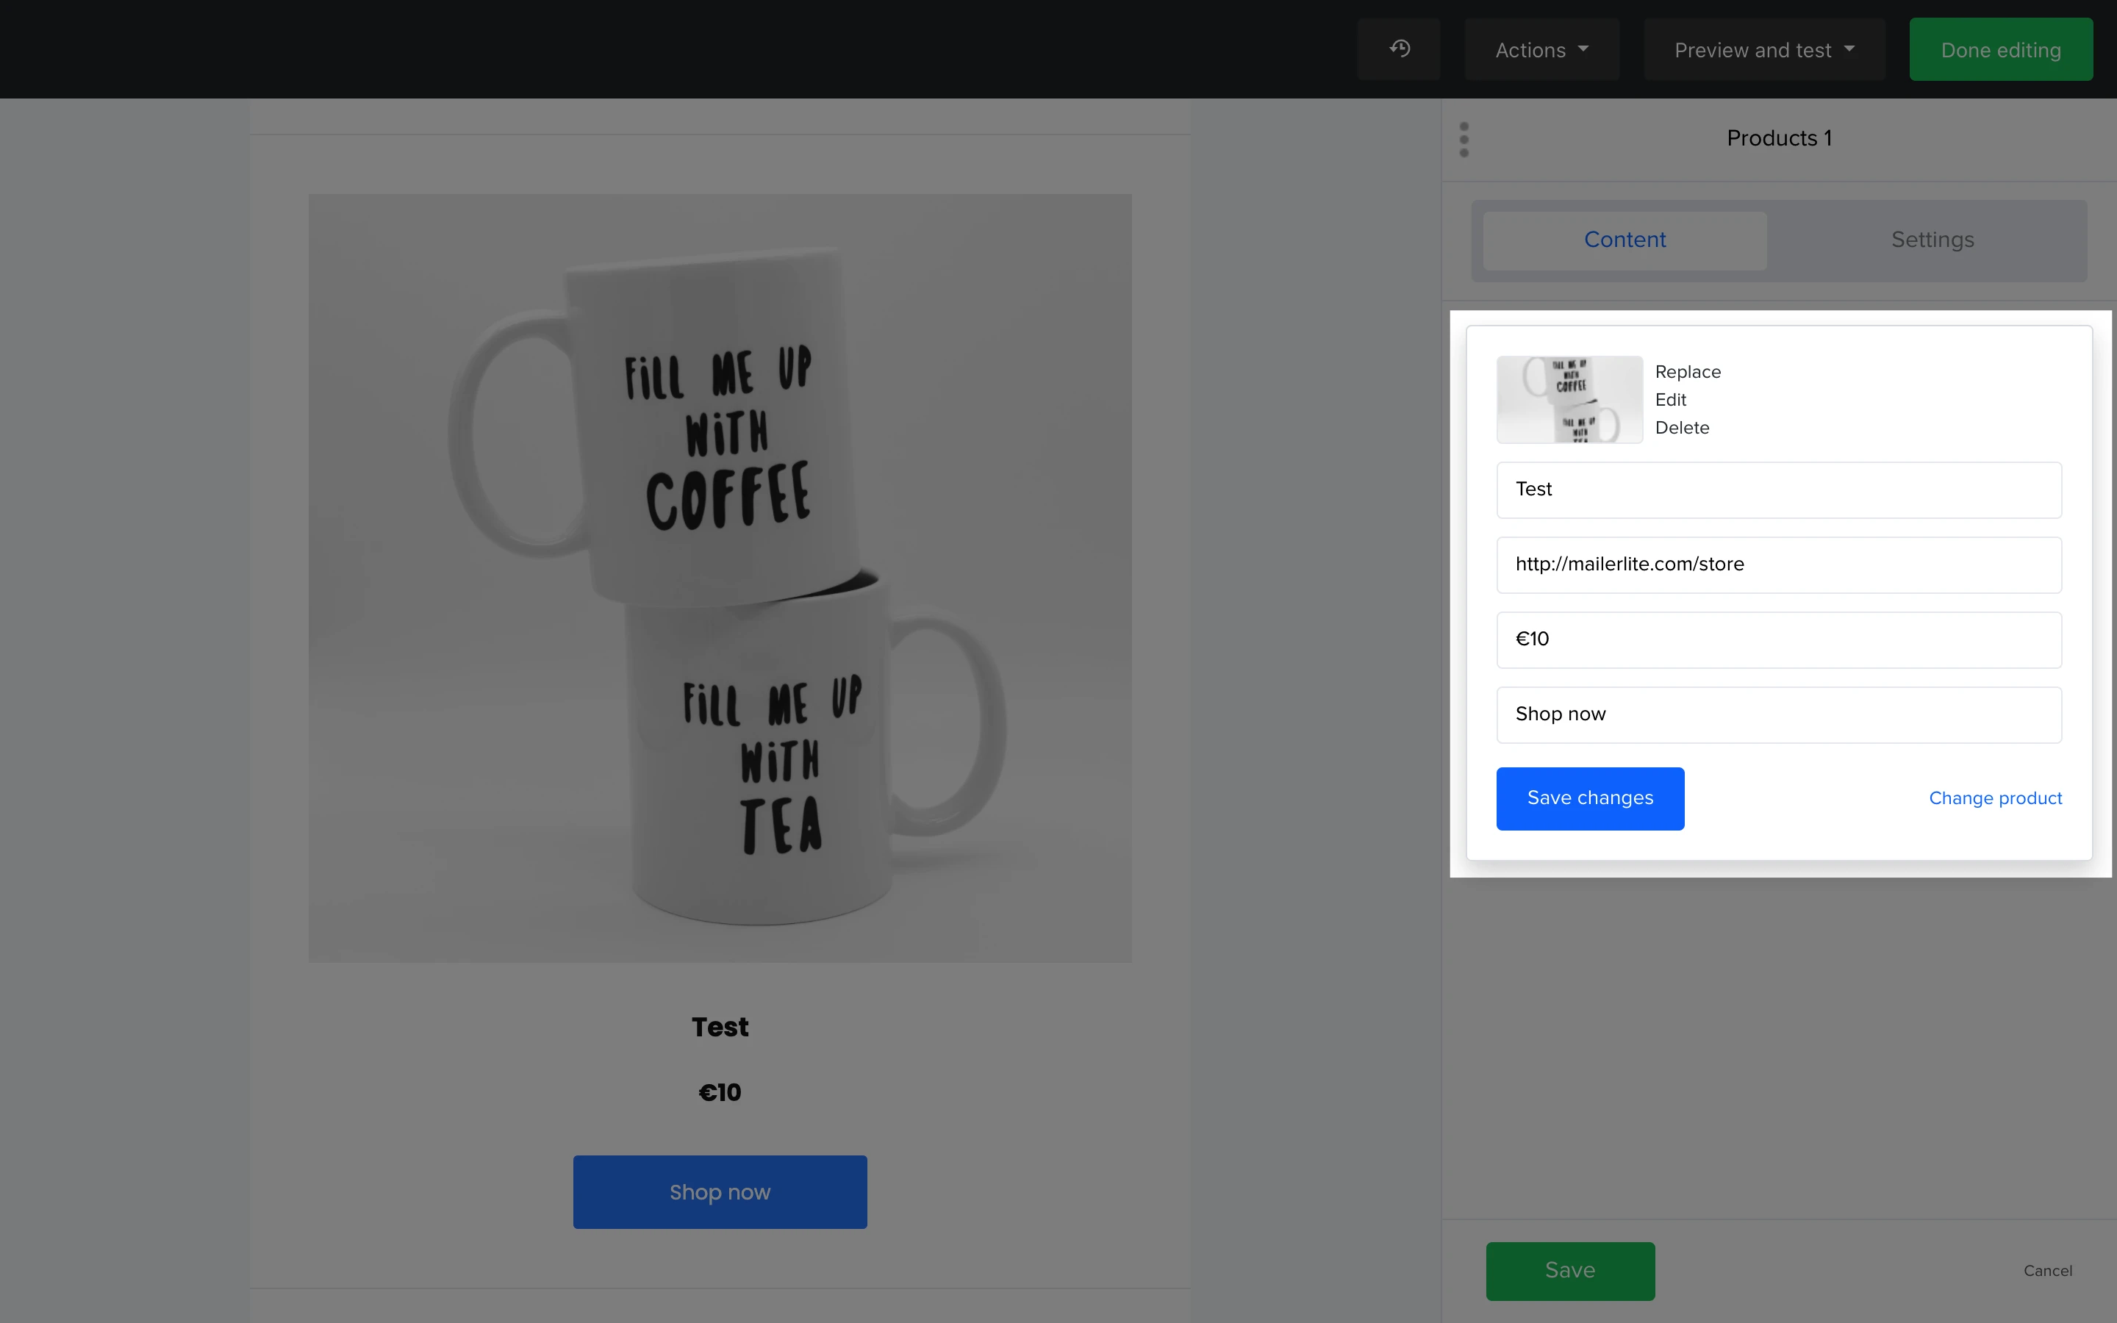Screen dimensions: 2117x1323
Task: Delete the product image
Action: click(x=1681, y=428)
